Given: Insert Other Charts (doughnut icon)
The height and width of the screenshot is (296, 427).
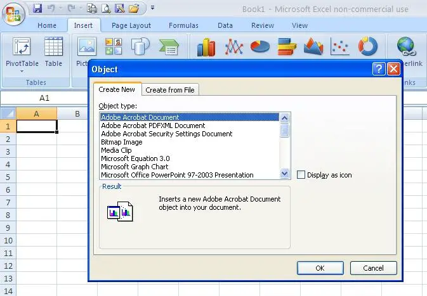Looking at the screenshot, I should tap(367, 47).
